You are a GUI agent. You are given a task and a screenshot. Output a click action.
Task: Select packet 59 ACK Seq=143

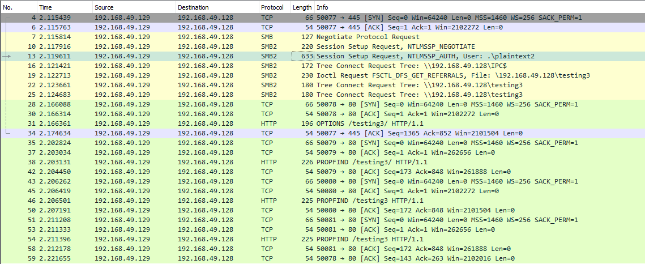[323, 258]
